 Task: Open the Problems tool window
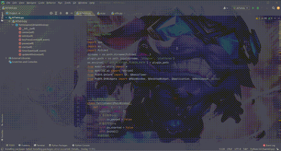[x=24, y=146]
